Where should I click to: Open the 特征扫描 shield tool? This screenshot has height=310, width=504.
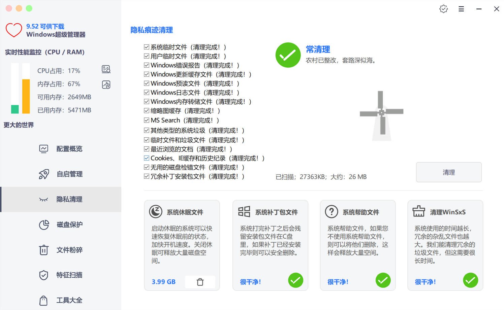click(44, 275)
